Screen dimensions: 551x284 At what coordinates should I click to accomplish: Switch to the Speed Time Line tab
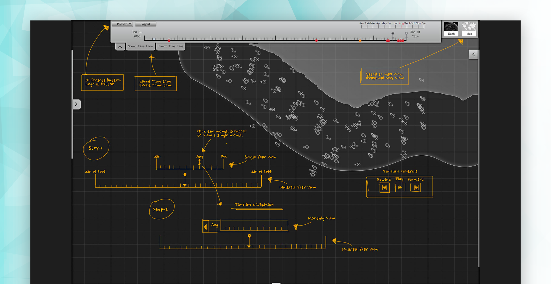pyautogui.click(x=140, y=46)
